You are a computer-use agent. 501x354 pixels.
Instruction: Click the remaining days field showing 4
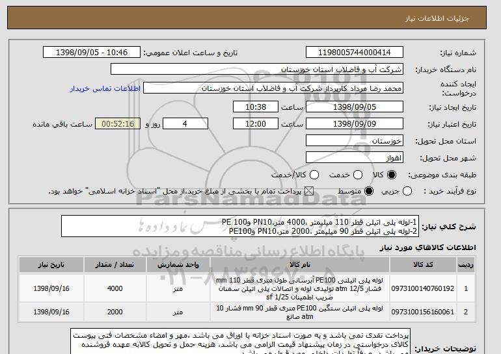(185, 124)
